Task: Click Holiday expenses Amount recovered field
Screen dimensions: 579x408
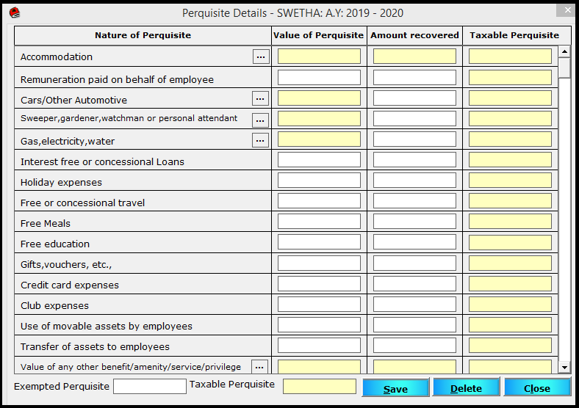Action: [x=414, y=181]
